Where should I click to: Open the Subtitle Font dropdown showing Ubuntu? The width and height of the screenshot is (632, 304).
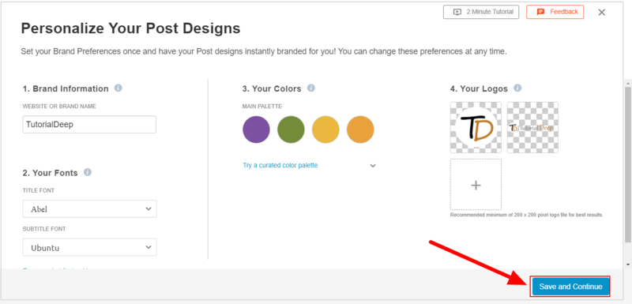pyautogui.click(x=90, y=247)
